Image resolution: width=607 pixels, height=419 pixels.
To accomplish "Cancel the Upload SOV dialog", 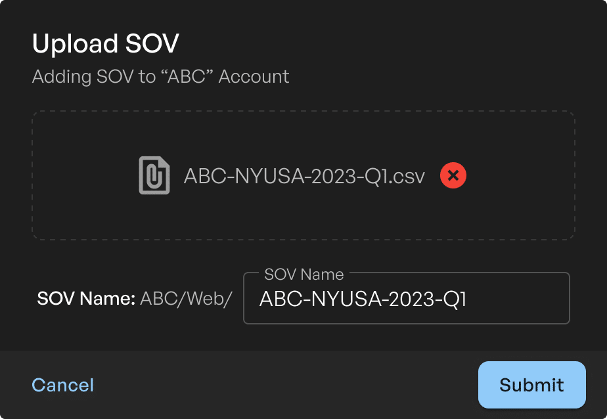I will coord(62,385).
